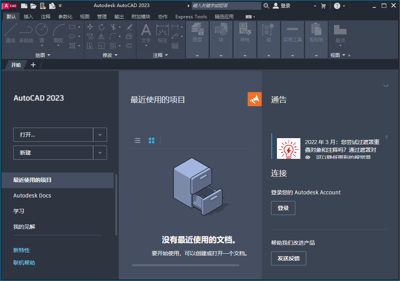
Task: Click the search magnifier icon
Action: click(x=266, y=5)
